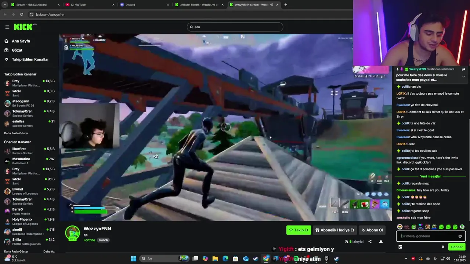Reload the page
This screenshot has height=264, width=470.
click(x=22, y=14)
